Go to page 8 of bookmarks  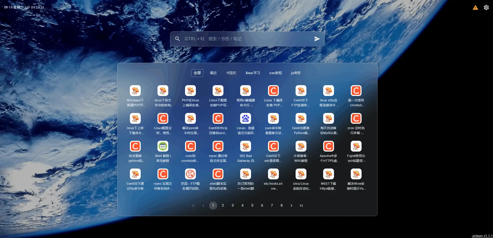click(x=282, y=206)
